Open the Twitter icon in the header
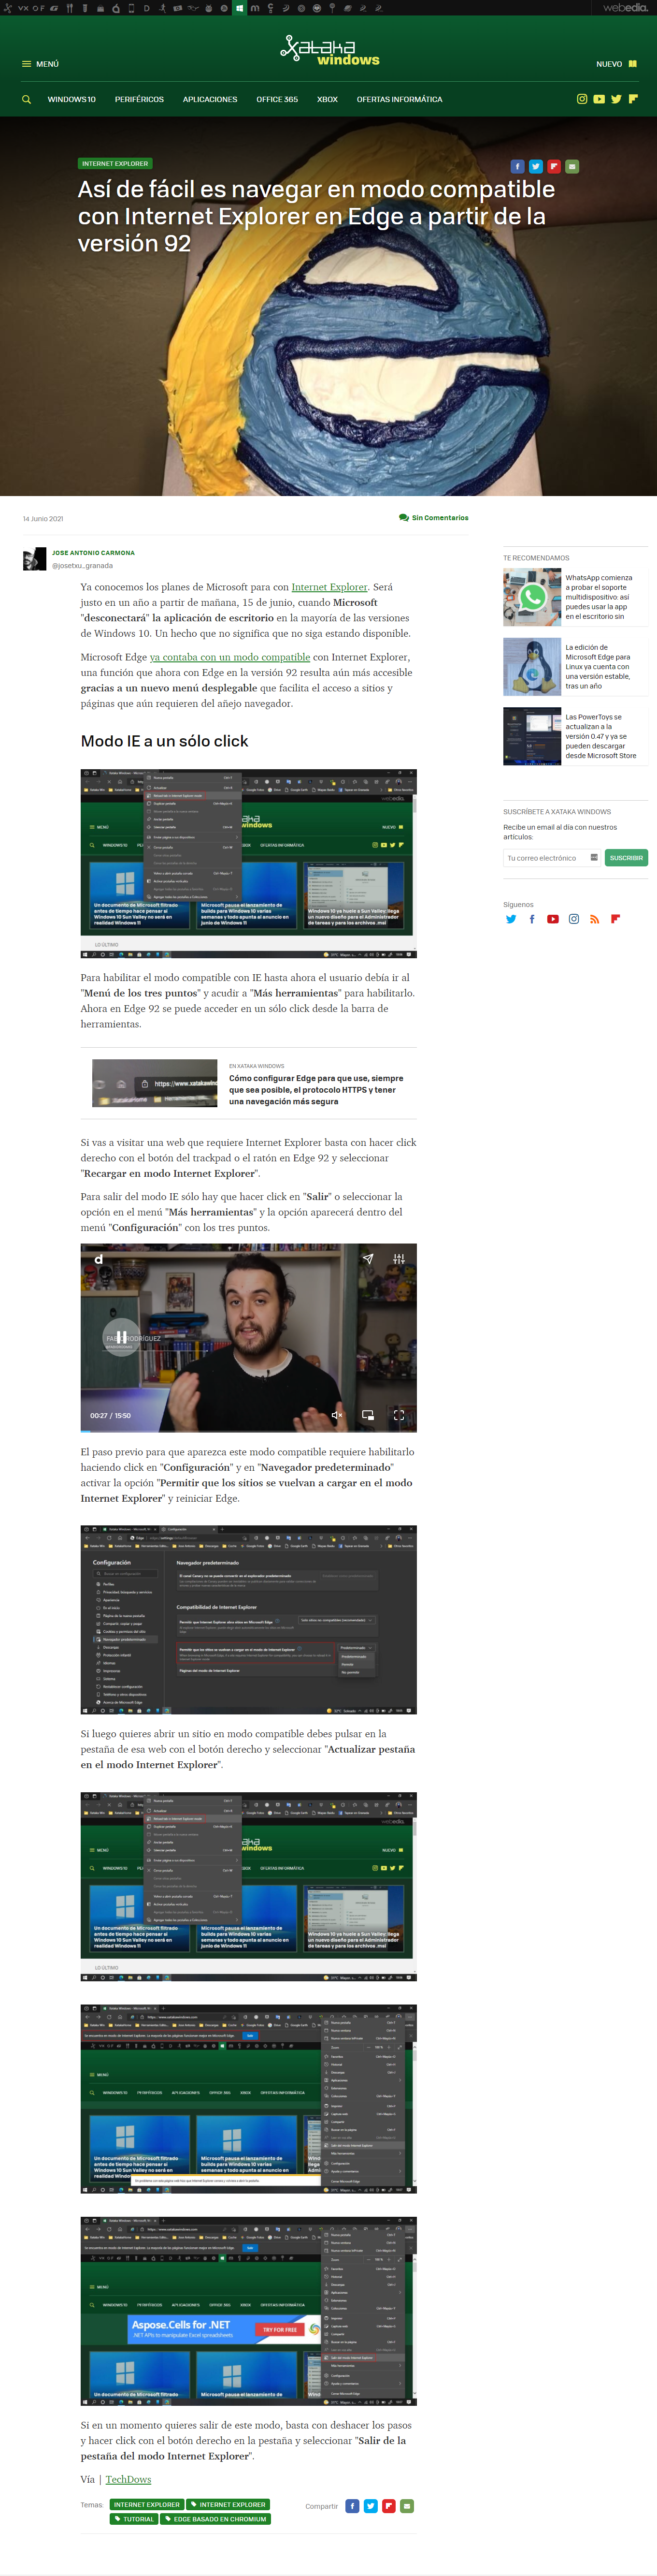This screenshot has height=2576, width=657. (616, 99)
